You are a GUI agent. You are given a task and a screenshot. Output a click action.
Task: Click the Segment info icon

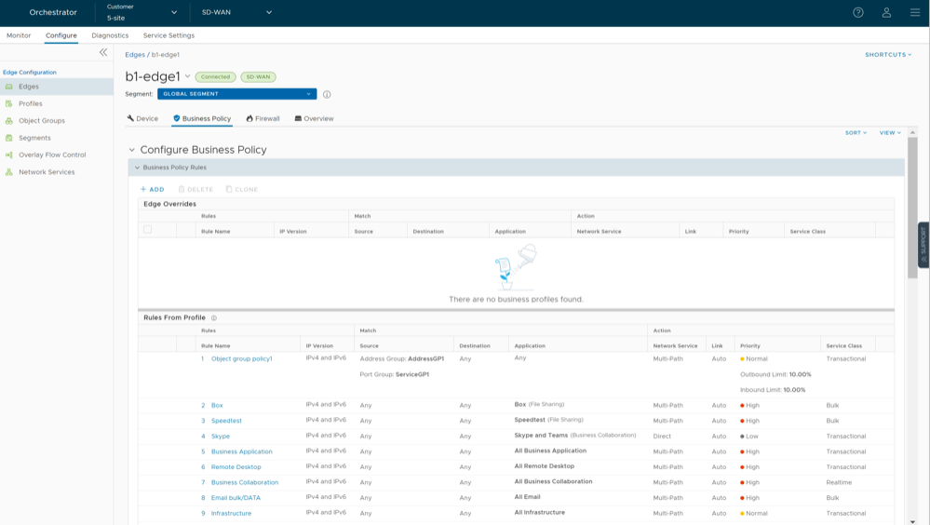pos(327,94)
